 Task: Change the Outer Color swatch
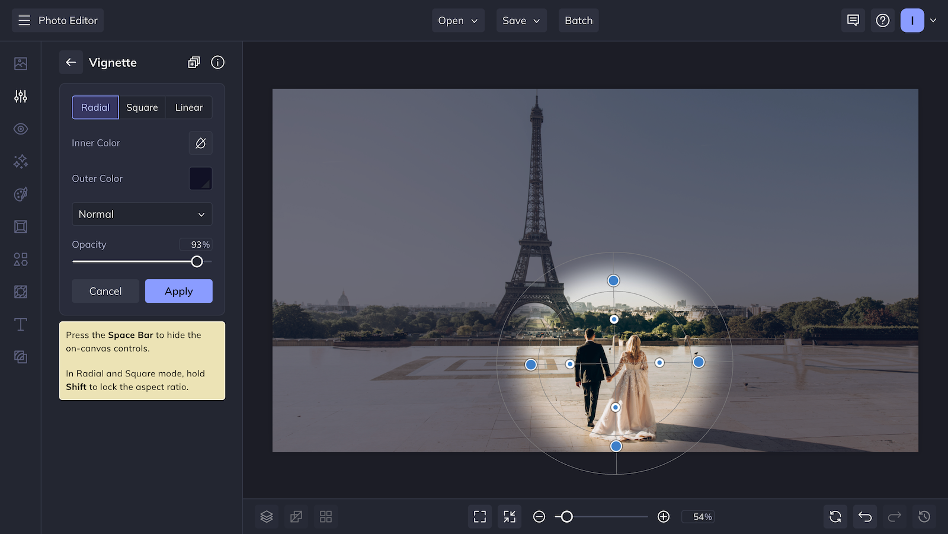click(x=200, y=178)
